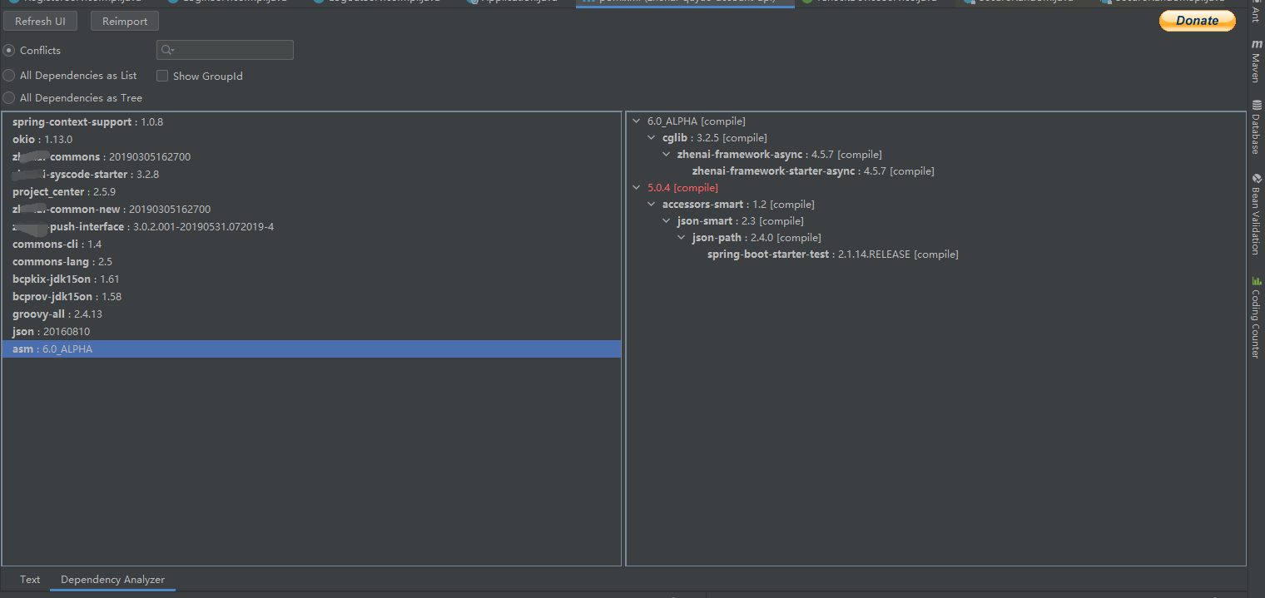1265x598 pixels.
Task: Select All Dependencies as Tree option
Action: click(8, 98)
